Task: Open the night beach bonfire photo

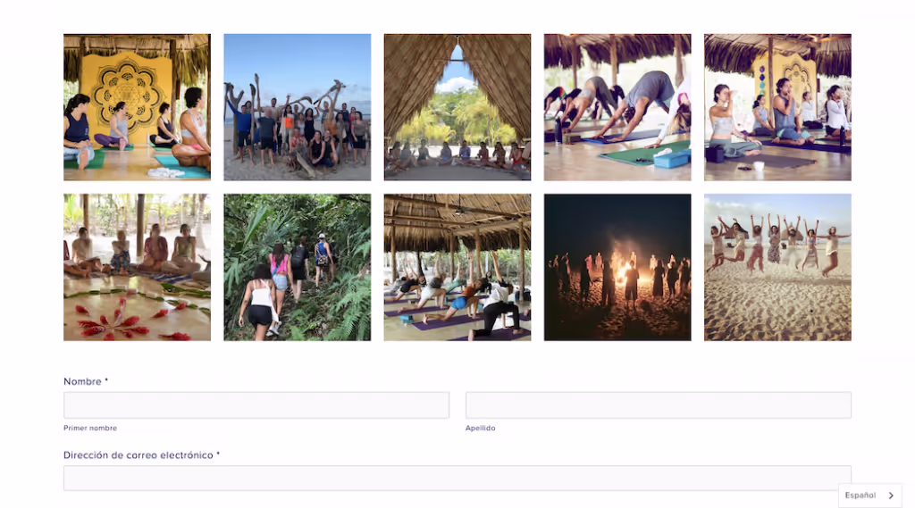Action: point(617,267)
